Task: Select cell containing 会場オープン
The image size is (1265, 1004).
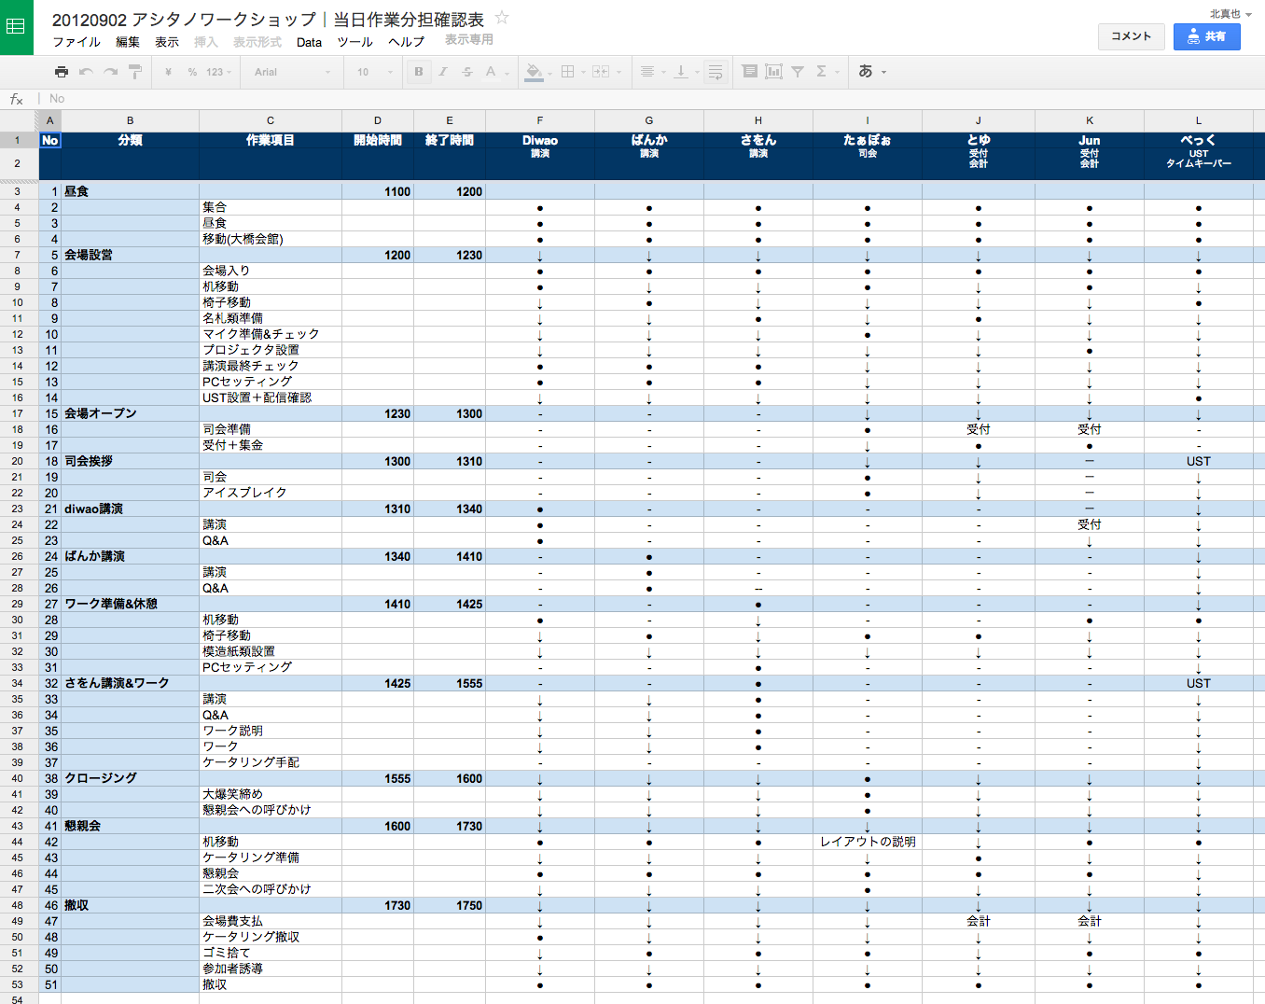Action: pos(130,413)
